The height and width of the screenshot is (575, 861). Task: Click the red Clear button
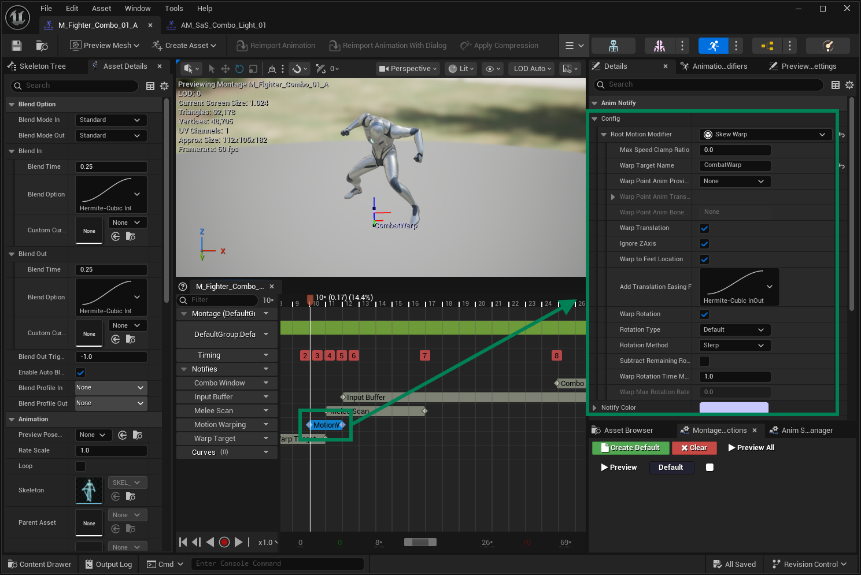coord(694,448)
